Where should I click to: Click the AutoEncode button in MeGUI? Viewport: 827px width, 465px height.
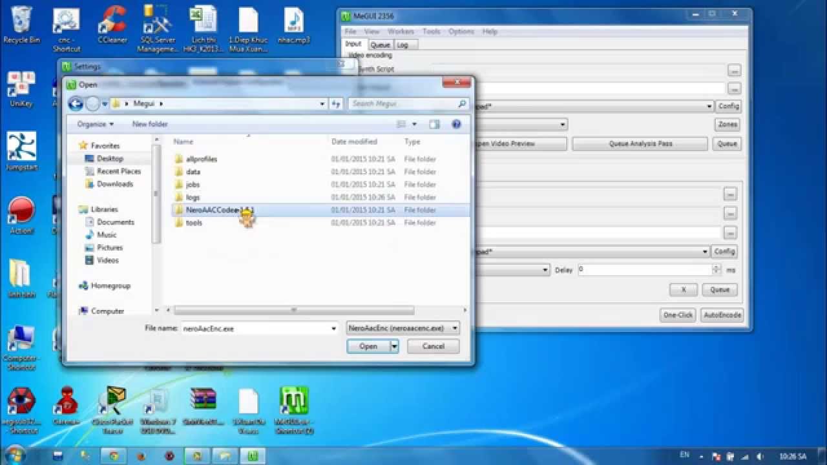[x=723, y=315]
